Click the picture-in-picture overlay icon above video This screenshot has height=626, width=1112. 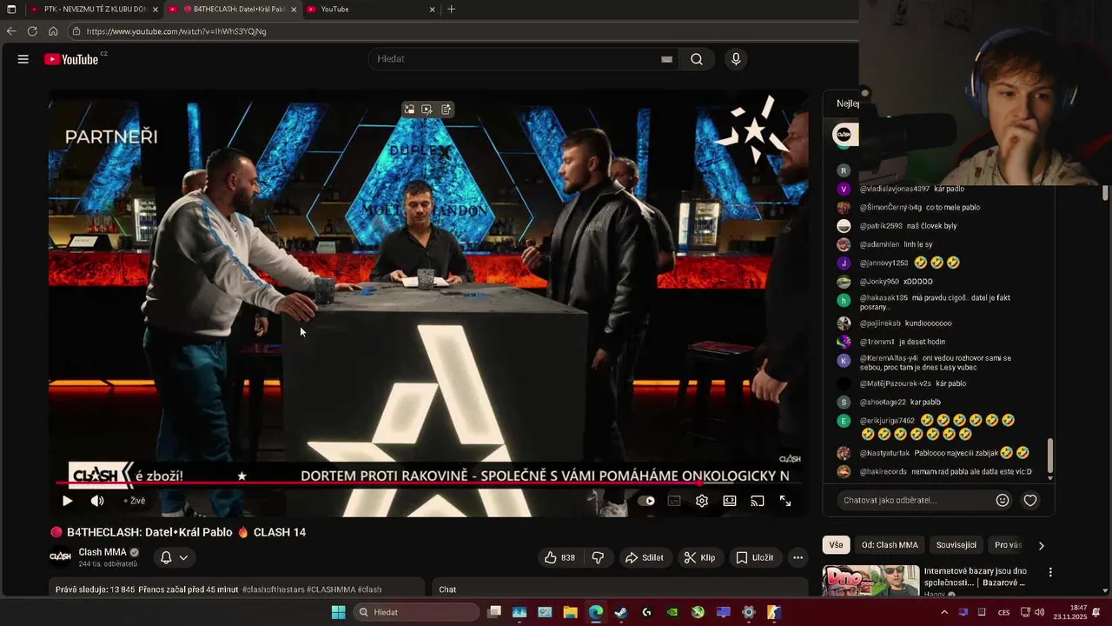click(427, 110)
